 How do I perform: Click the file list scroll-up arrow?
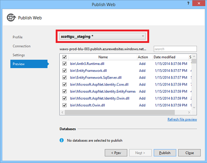pos(194,57)
